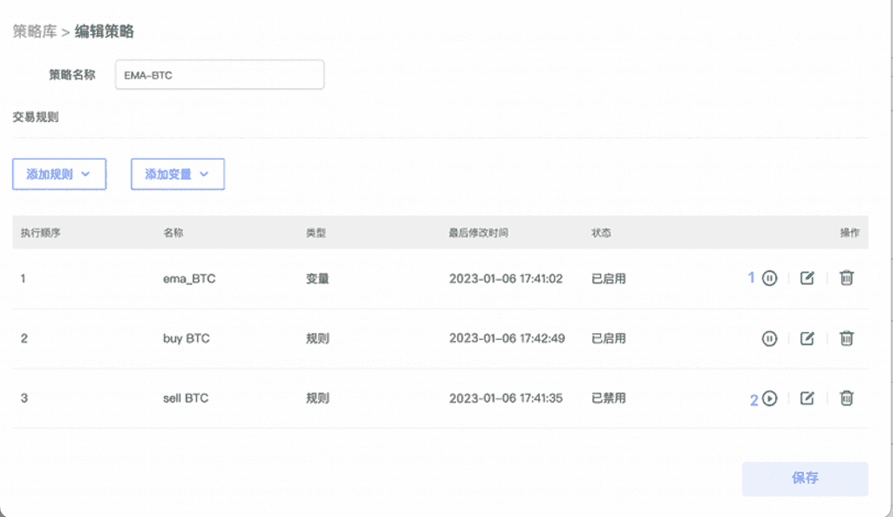Delete the buy BTC rule
893x517 pixels.
pos(846,338)
